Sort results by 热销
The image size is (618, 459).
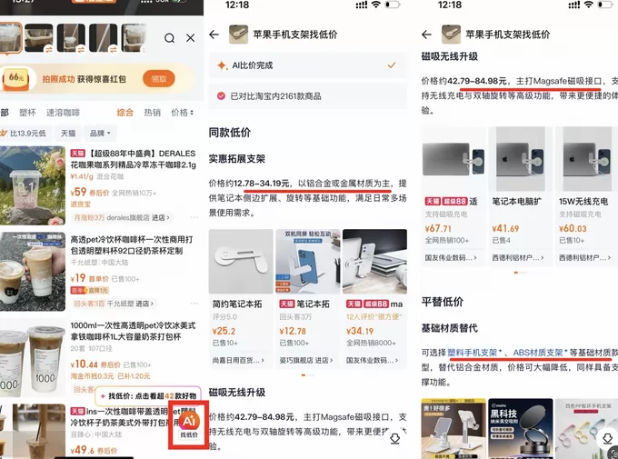coord(152,113)
